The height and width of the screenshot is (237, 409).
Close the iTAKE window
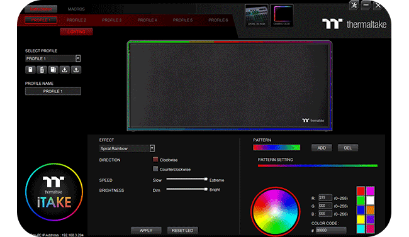(x=378, y=5)
